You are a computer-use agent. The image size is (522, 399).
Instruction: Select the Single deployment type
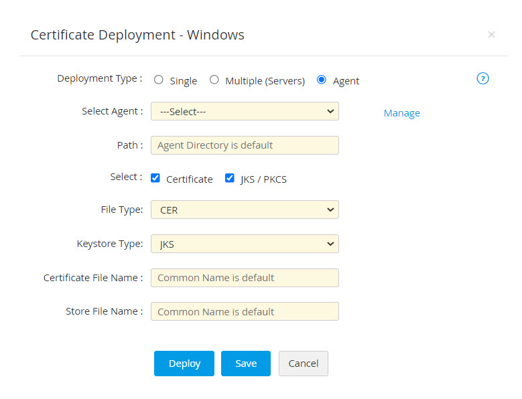[x=159, y=80]
